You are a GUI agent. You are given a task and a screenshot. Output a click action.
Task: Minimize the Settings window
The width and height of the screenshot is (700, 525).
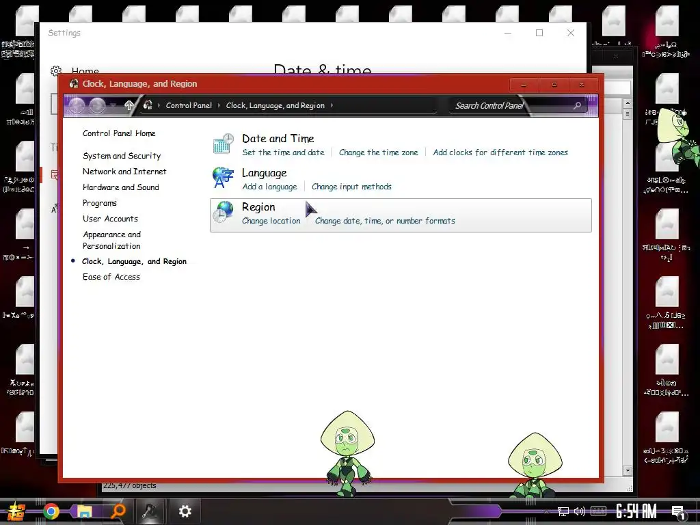point(508,33)
